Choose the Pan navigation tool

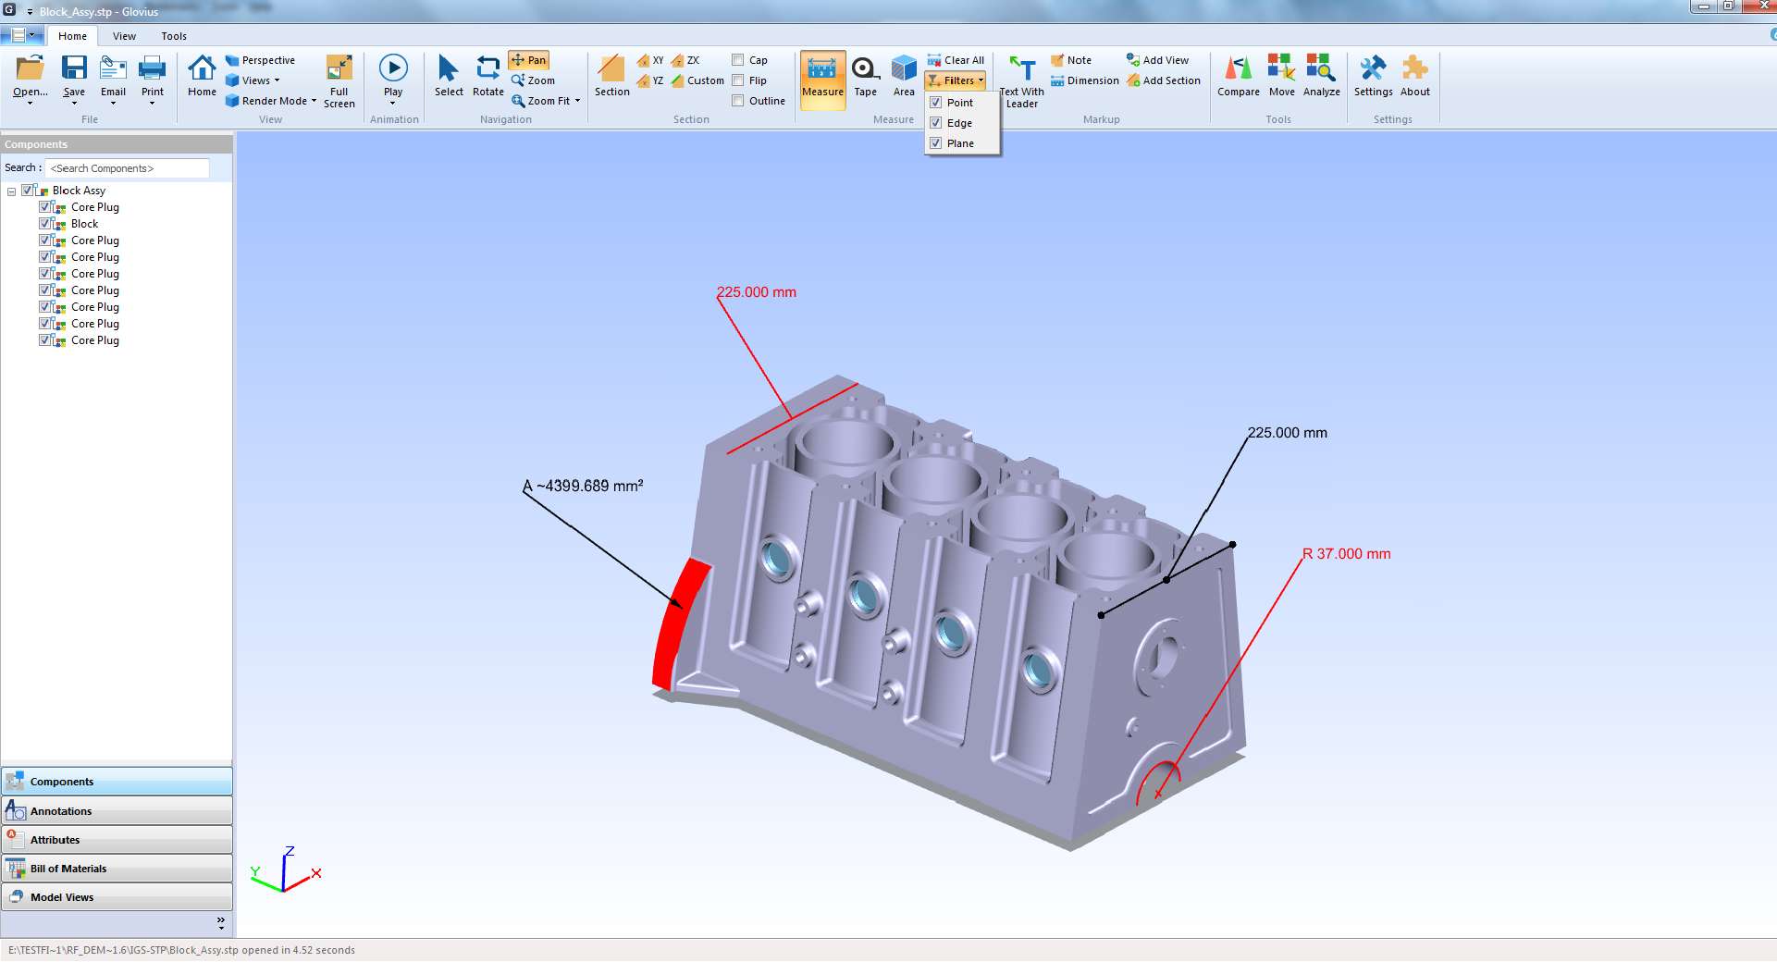(529, 60)
